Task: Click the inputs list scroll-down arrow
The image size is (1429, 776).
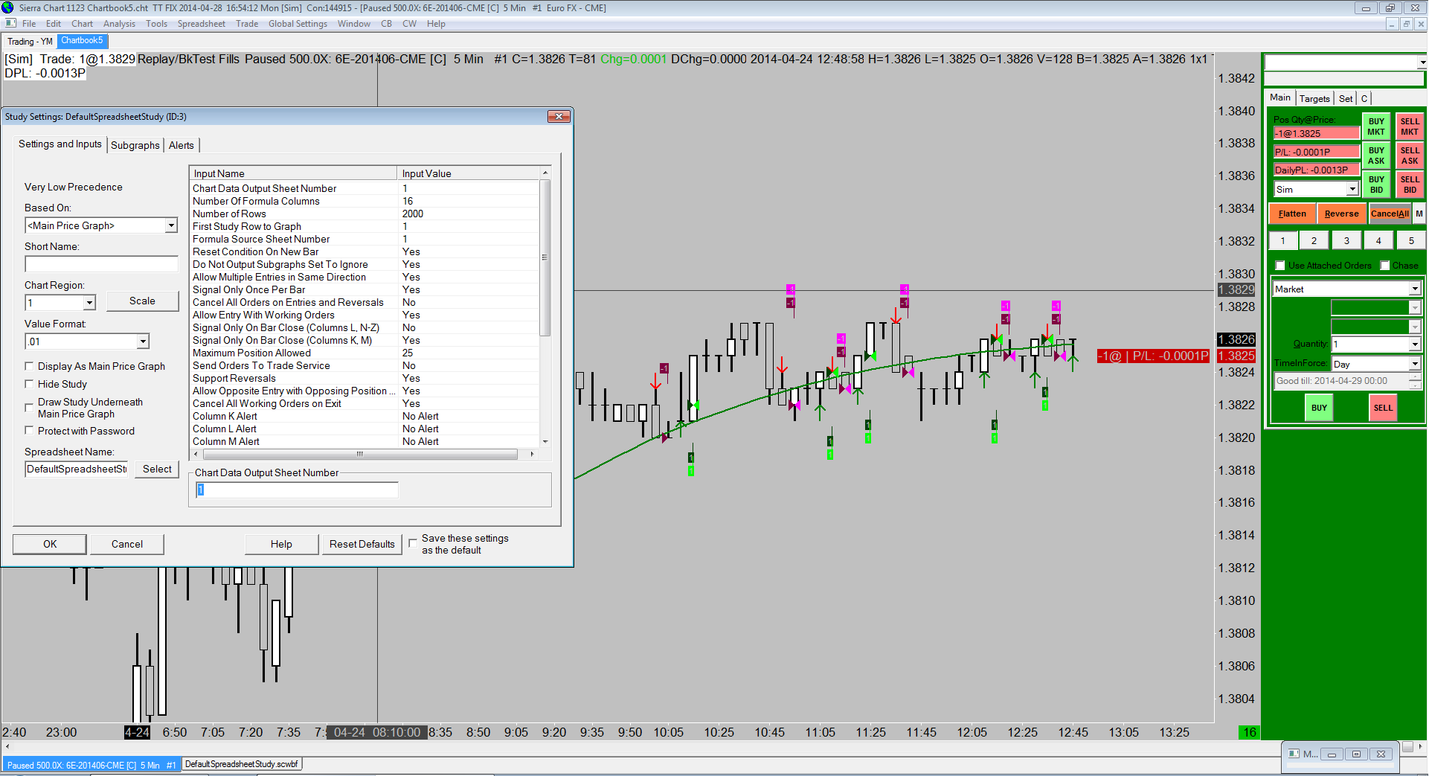Action: (545, 442)
